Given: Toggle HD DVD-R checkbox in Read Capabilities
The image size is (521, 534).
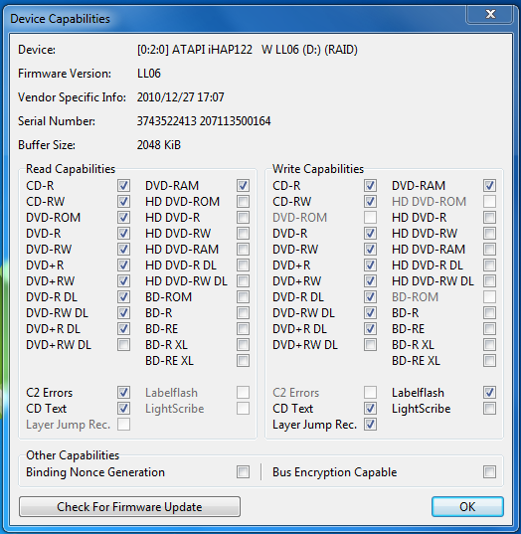Looking at the screenshot, I should pyautogui.click(x=243, y=217).
